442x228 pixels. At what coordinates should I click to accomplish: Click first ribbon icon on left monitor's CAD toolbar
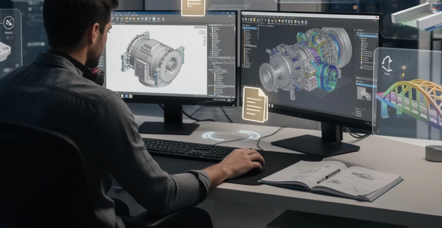click(x=113, y=19)
